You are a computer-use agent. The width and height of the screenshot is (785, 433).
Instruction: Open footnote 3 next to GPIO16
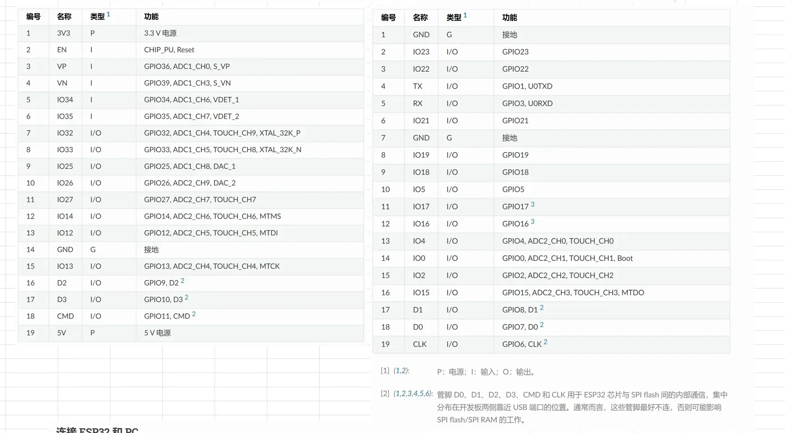pyautogui.click(x=532, y=222)
